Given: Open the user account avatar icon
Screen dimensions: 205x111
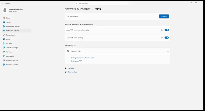Looking at the screenshot, I should click(x=5, y=10).
